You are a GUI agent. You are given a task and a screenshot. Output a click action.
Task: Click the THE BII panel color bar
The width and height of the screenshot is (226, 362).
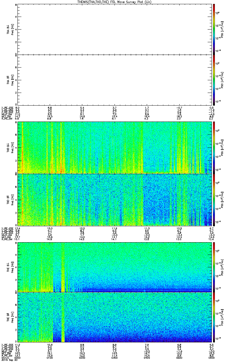(x=214, y=318)
